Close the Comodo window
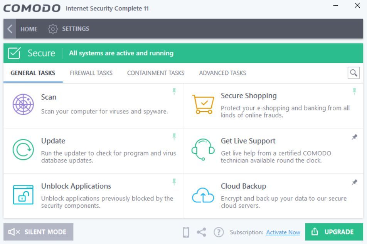This screenshot has width=367, height=244. [357, 5]
